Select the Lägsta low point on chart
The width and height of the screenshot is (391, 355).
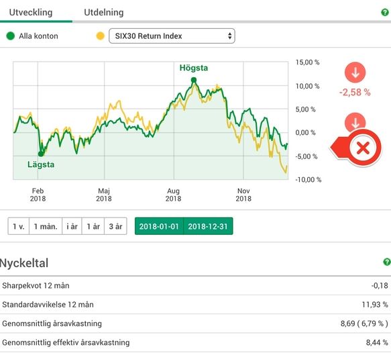[41, 154]
